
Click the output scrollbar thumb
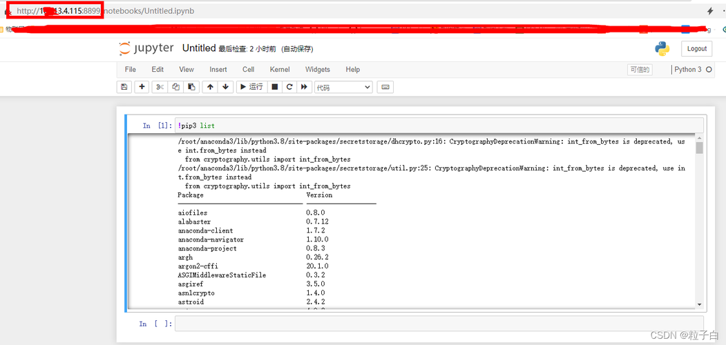tap(699, 148)
